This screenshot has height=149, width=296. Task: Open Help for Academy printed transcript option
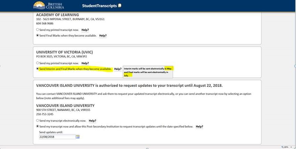[85, 30]
